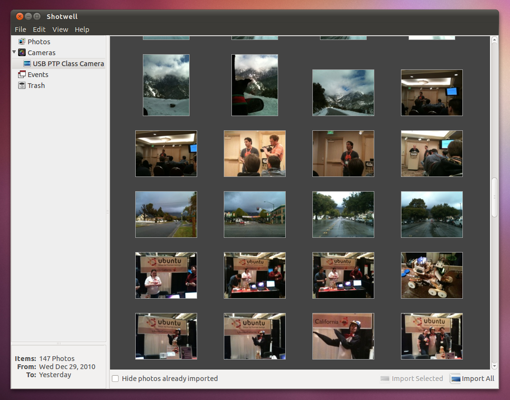
Task: Open the File menu
Action: (20, 29)
